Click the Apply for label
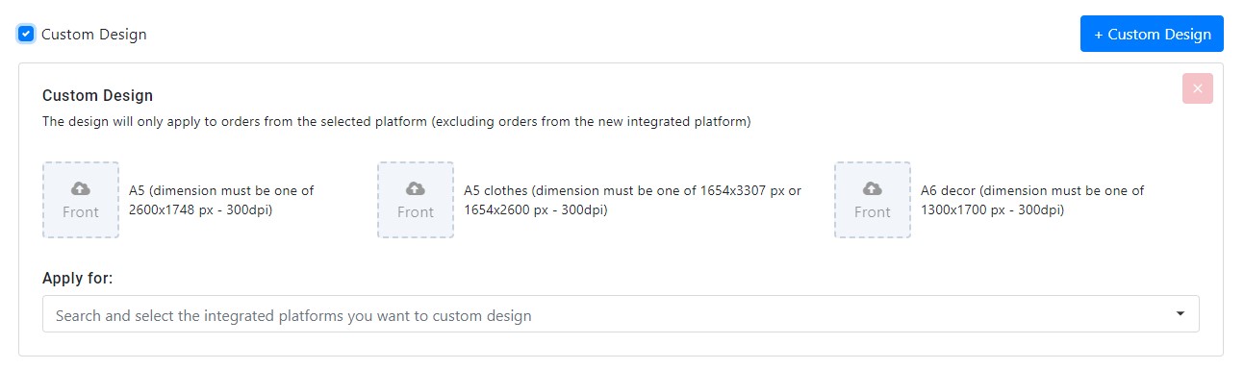Image resolution: width=1244 pixels, height=369 pixels. (x=78, y=278)
